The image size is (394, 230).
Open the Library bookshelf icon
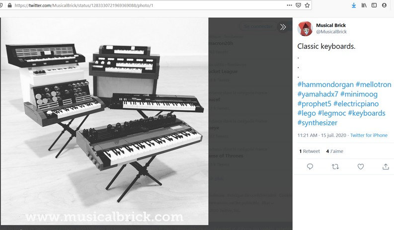[364, 5]
